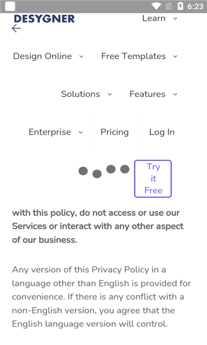Viewport: 207px width, 345px height.
Task: Tap the white square notification icon
Action: [10, 6]
